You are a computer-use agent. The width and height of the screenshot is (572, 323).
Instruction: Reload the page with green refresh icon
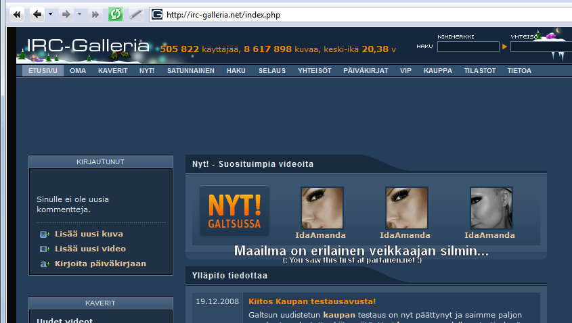(116, 15)
